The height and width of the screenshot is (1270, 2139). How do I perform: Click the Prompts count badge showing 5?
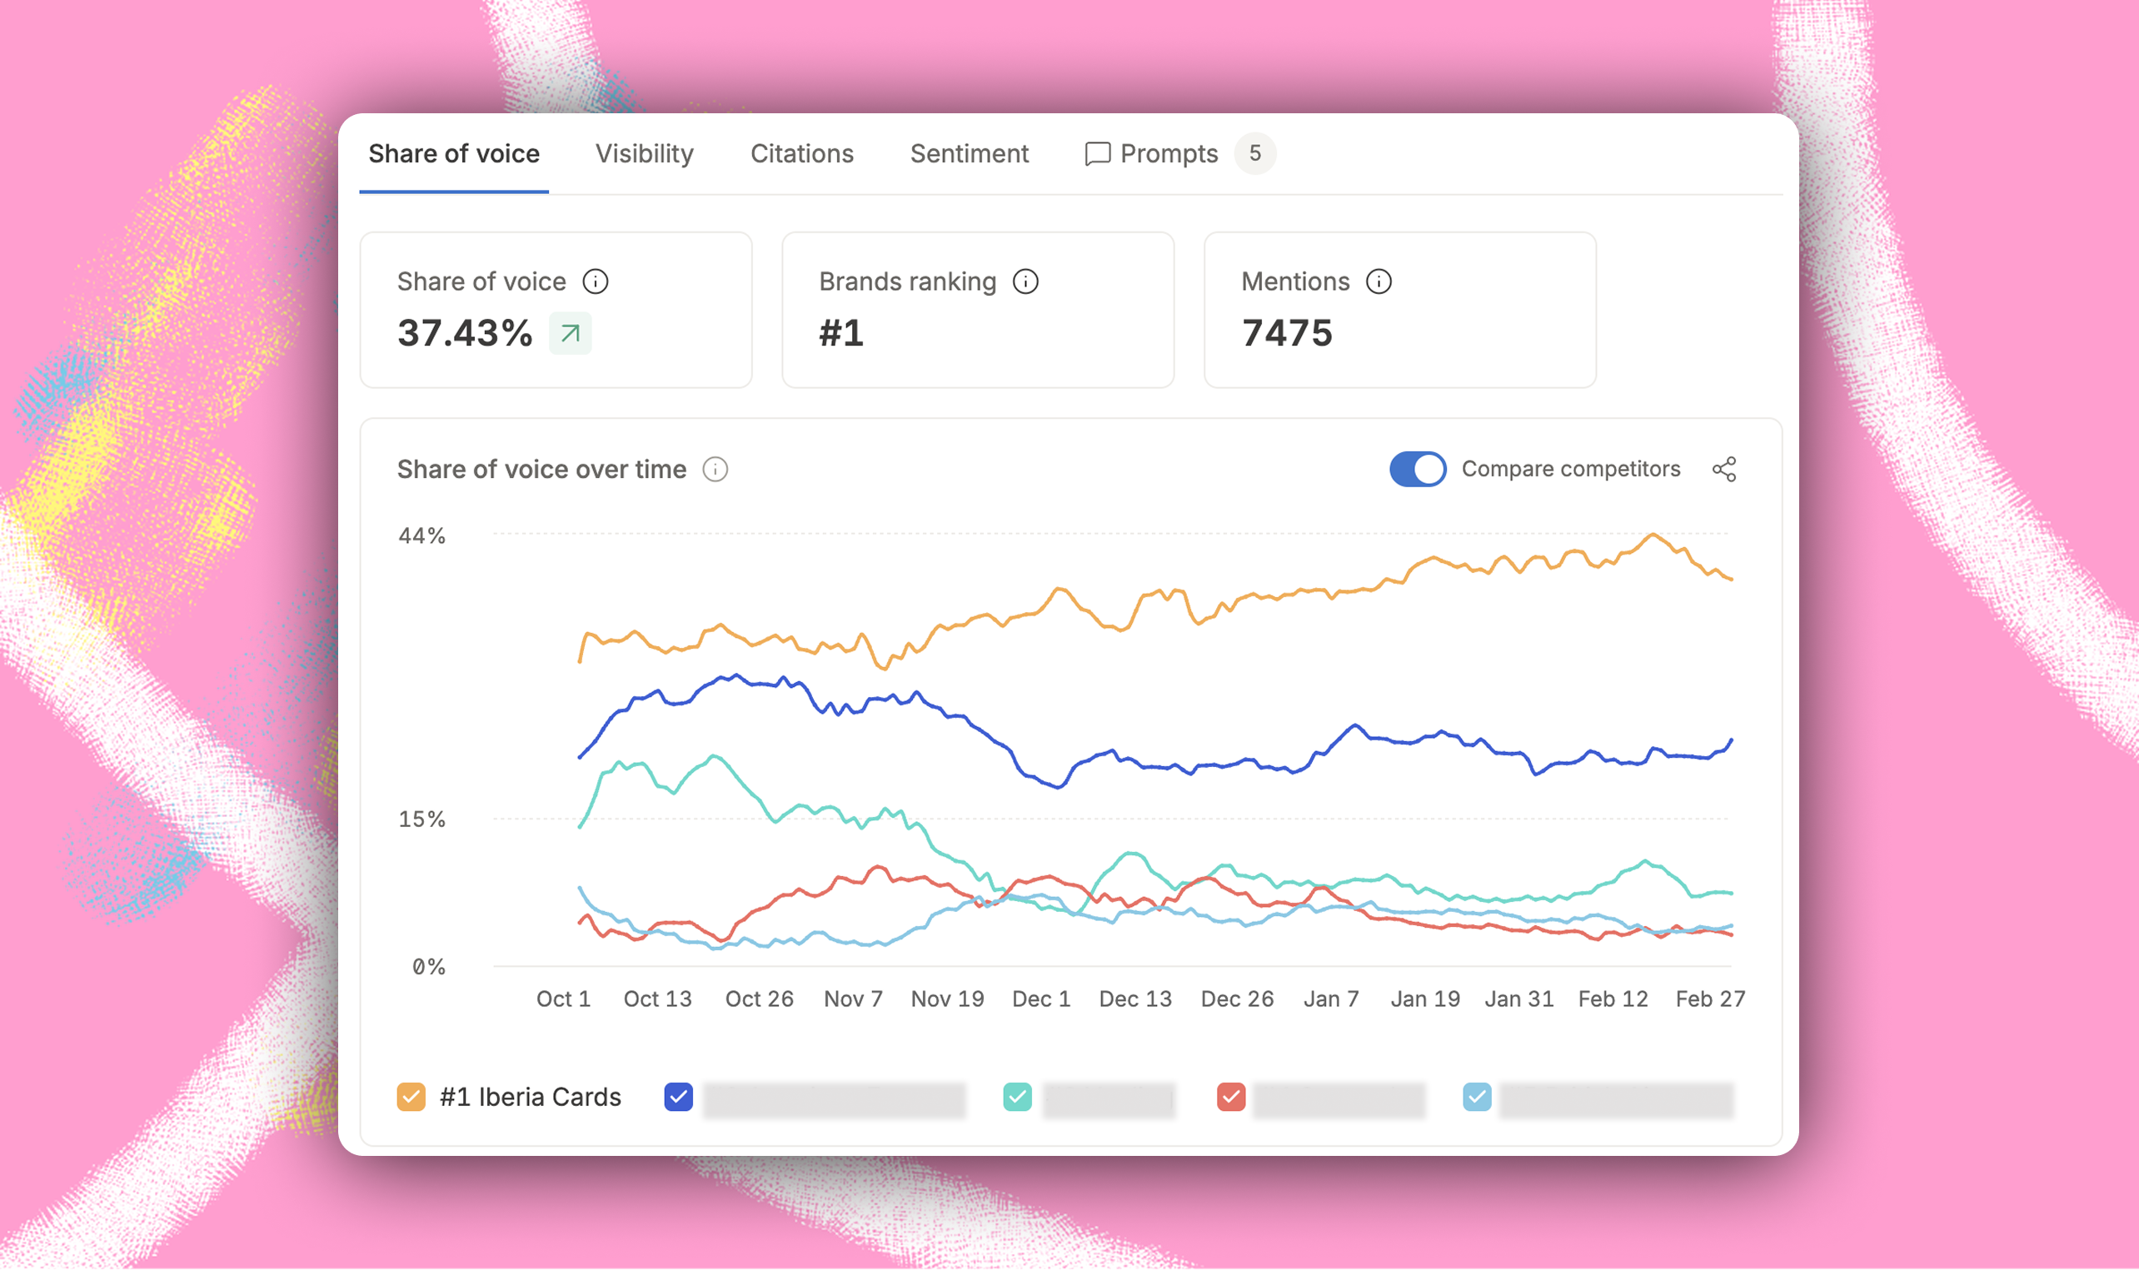pos(1254,154)
